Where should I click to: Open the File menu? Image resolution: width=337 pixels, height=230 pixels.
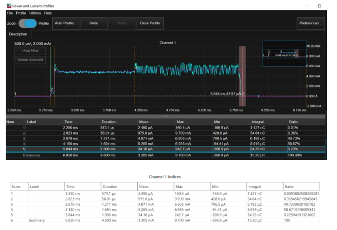coord(10,13)
